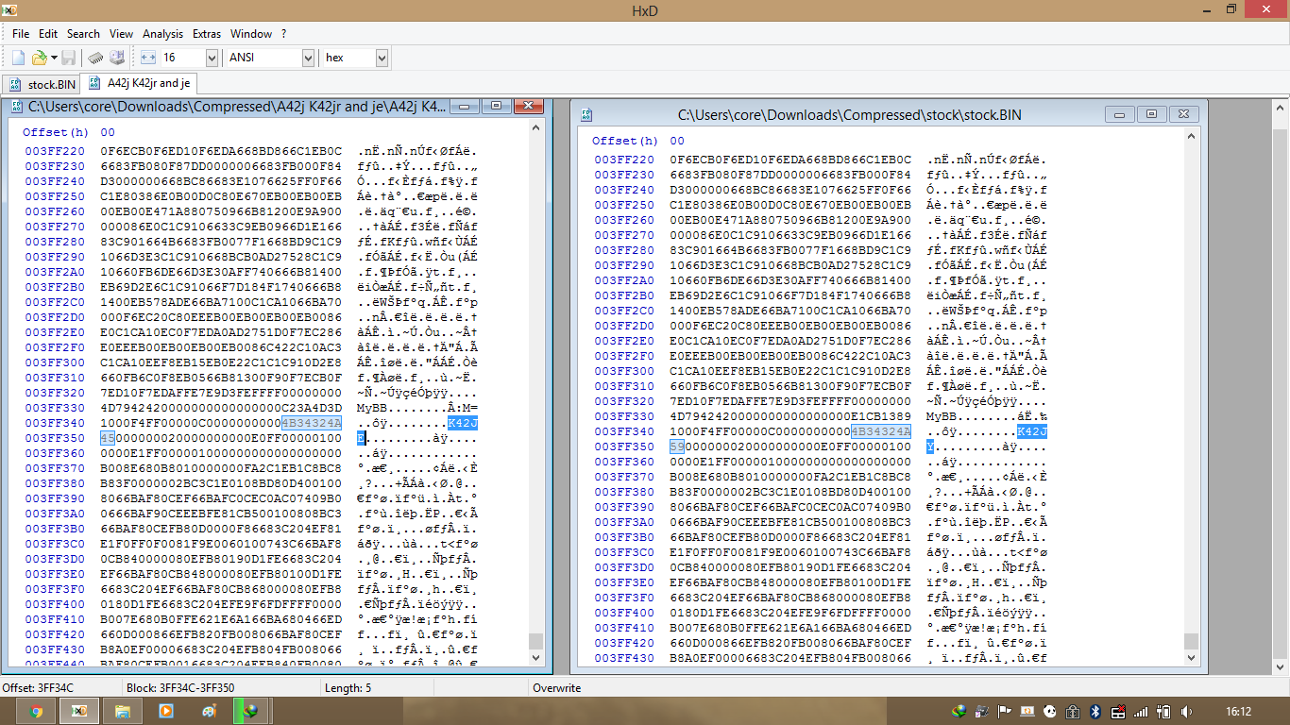
Task: Open the Analysis menu
Action: pyautogui.click(x=162, y=33)
